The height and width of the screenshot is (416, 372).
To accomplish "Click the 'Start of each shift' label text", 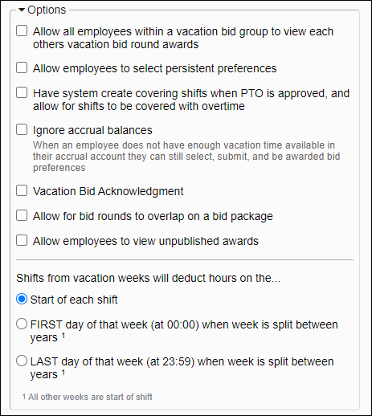I will pos(74,300).
